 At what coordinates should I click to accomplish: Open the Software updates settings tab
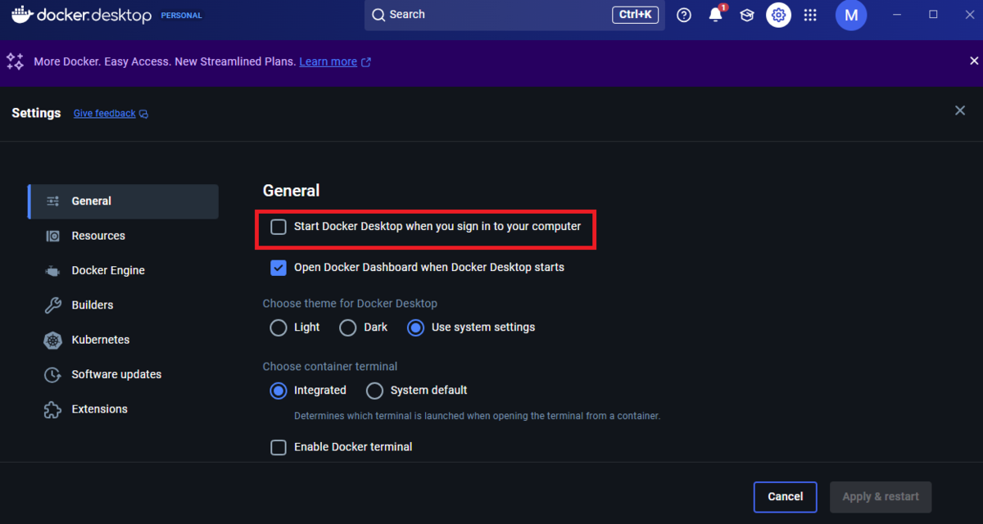click(123, 374)
